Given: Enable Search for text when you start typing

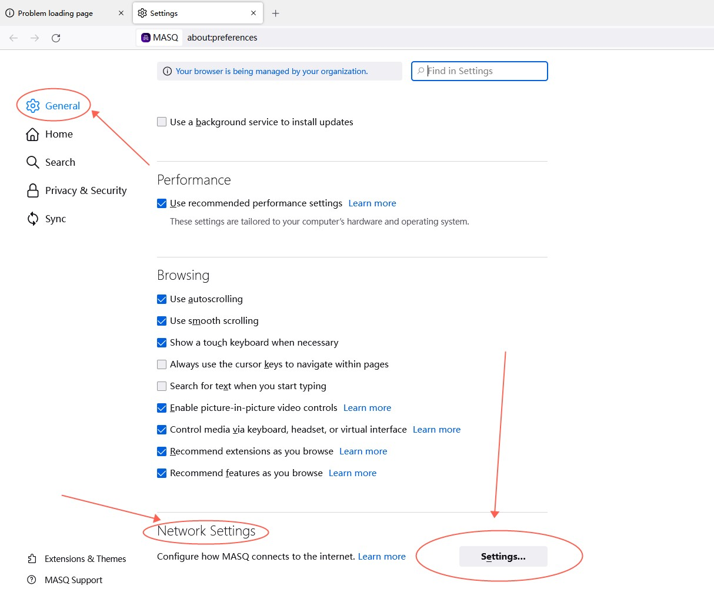Looking at the screenshot, I should [x=162, y=386].
